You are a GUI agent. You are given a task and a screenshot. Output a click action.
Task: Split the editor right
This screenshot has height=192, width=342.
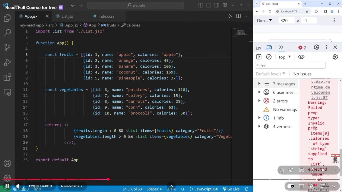coord(239,17)
